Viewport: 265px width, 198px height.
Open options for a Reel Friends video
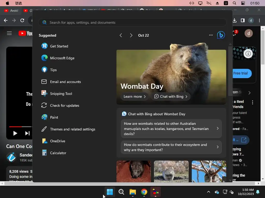253,102
